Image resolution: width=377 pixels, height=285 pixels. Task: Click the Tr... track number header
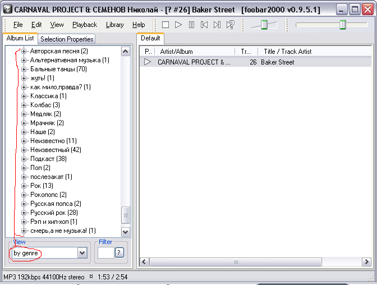pos(246,52)
